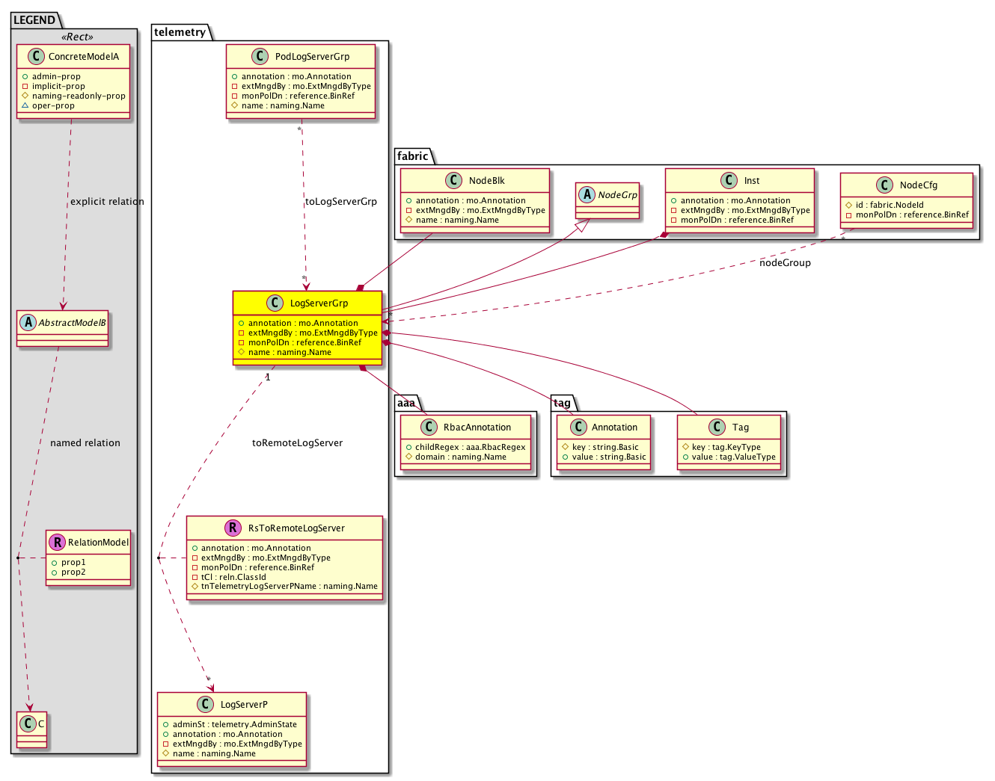
Task: Click the toRemoteLogServer relation label
Action: pyautogui.click(x=297, y=443)
